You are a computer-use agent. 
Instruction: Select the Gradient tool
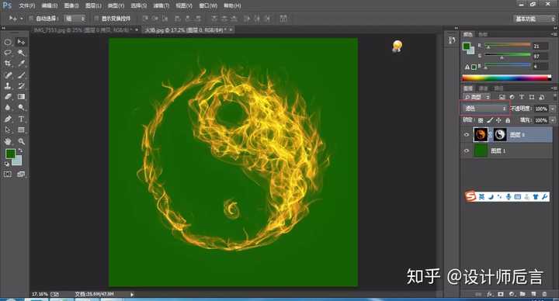pyautogui.click(x=21, y=96)
